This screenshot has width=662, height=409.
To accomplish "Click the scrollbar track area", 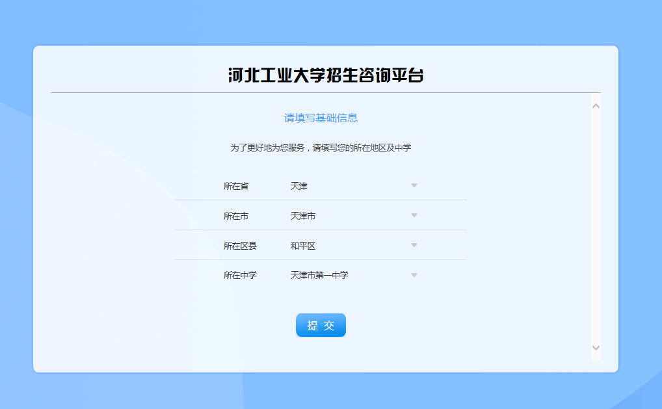I will pos(596,228).
